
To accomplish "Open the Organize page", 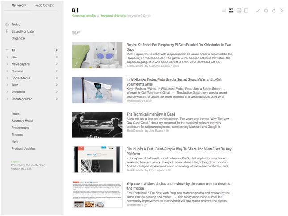I will 18,38.
